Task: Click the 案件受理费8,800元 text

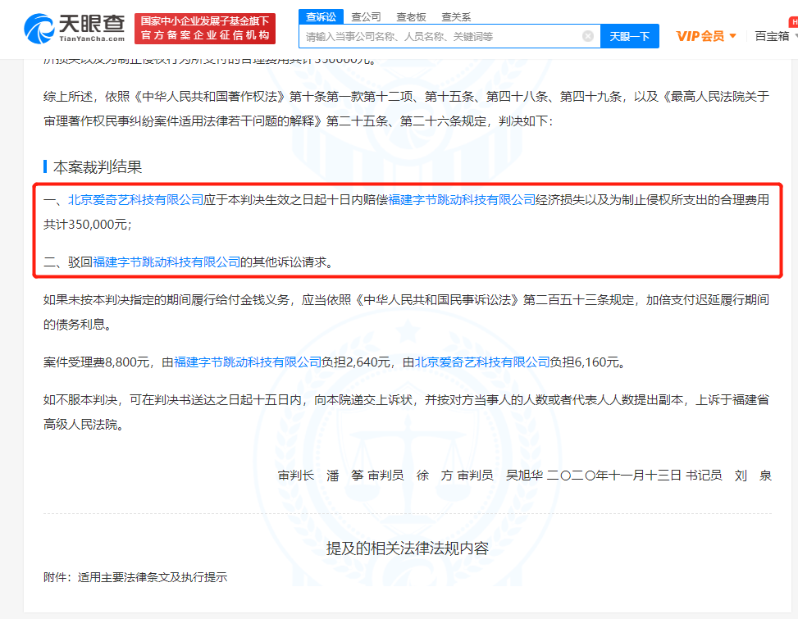Action: (x=96, y=362)
